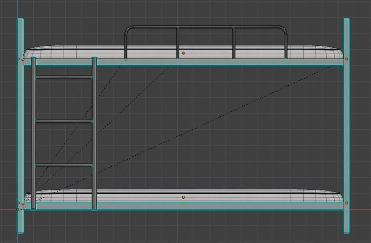Select the ladder's left side rail
The height and width of the screenshot is (243, 371).
pos(33,133)
